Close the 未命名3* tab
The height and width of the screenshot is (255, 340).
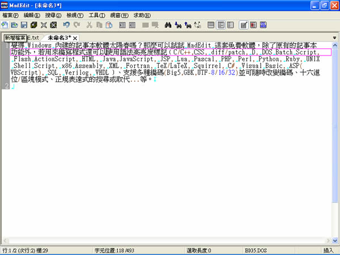coord(75,39)
